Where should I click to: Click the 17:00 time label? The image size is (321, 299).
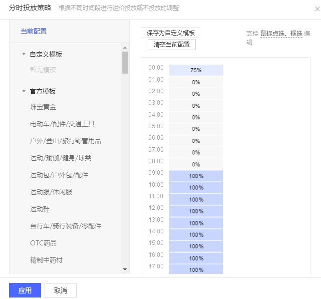[x=156, y=266]
